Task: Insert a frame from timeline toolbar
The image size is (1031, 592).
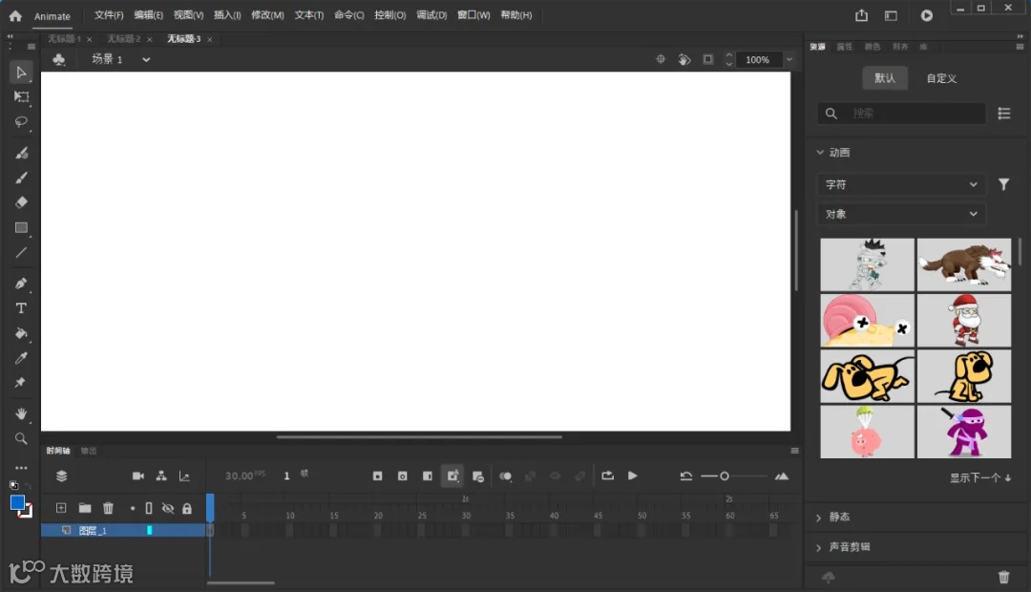Action: pyautogui.click(x=428, y=476)
